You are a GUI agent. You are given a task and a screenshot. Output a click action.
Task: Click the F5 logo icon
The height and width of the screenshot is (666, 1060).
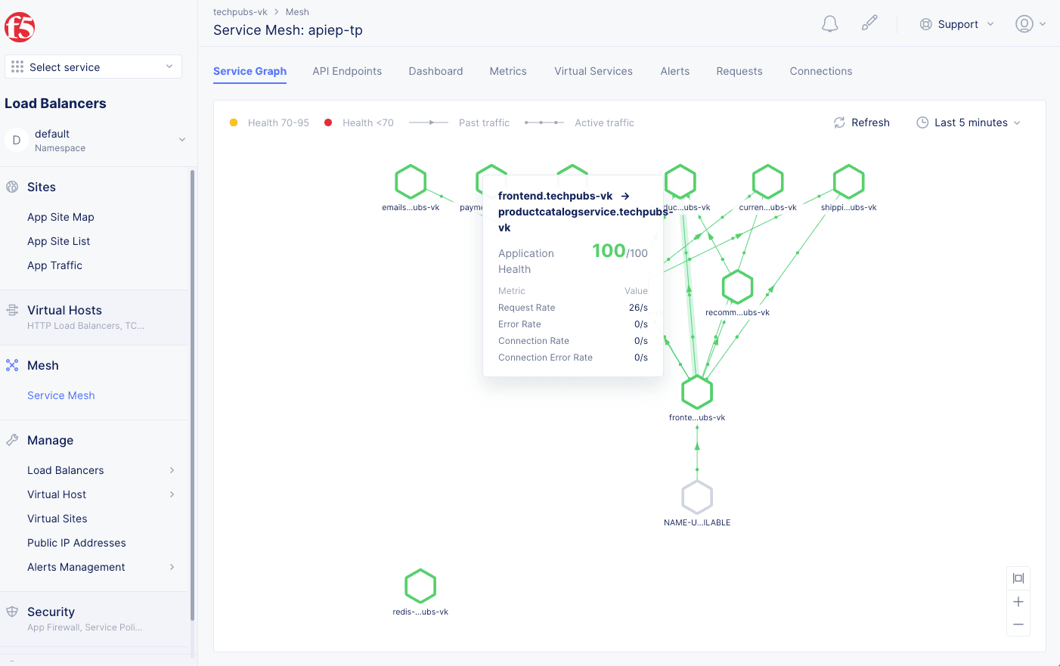pos(20,27)
